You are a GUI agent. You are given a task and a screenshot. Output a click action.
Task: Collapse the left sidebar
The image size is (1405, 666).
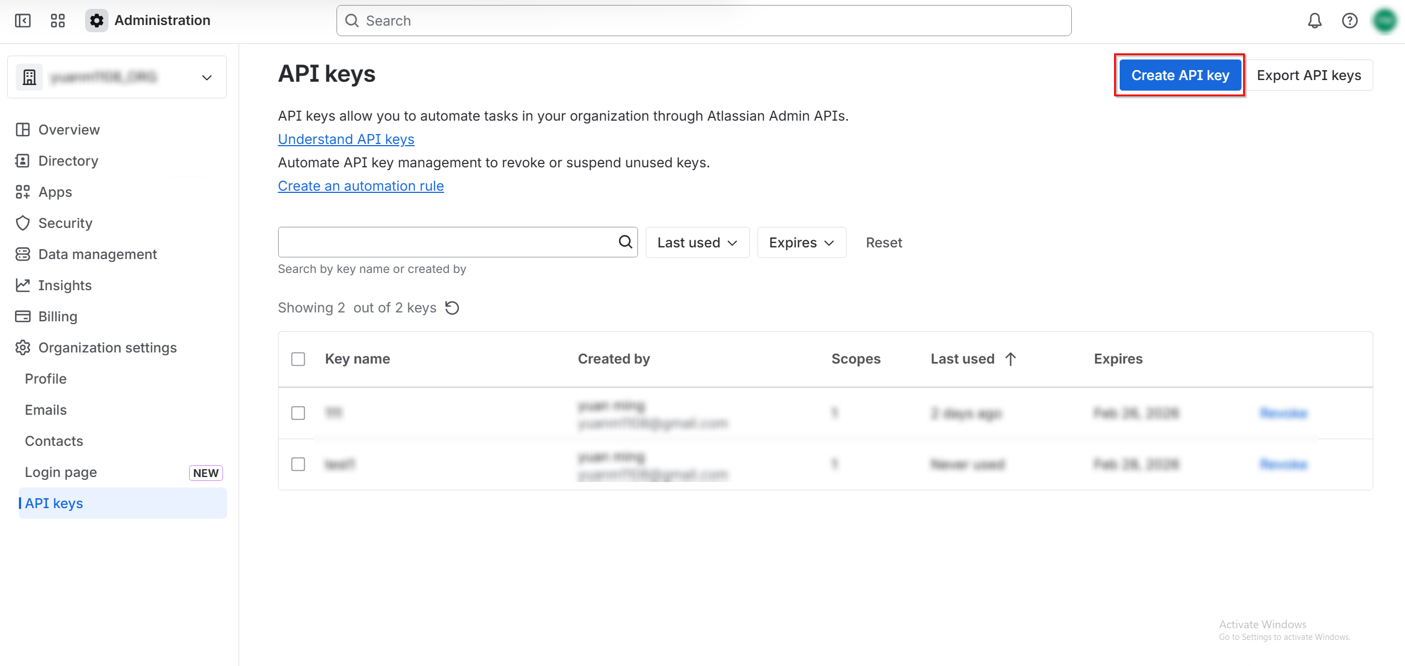pyautogui.click(x=23, y=21)
